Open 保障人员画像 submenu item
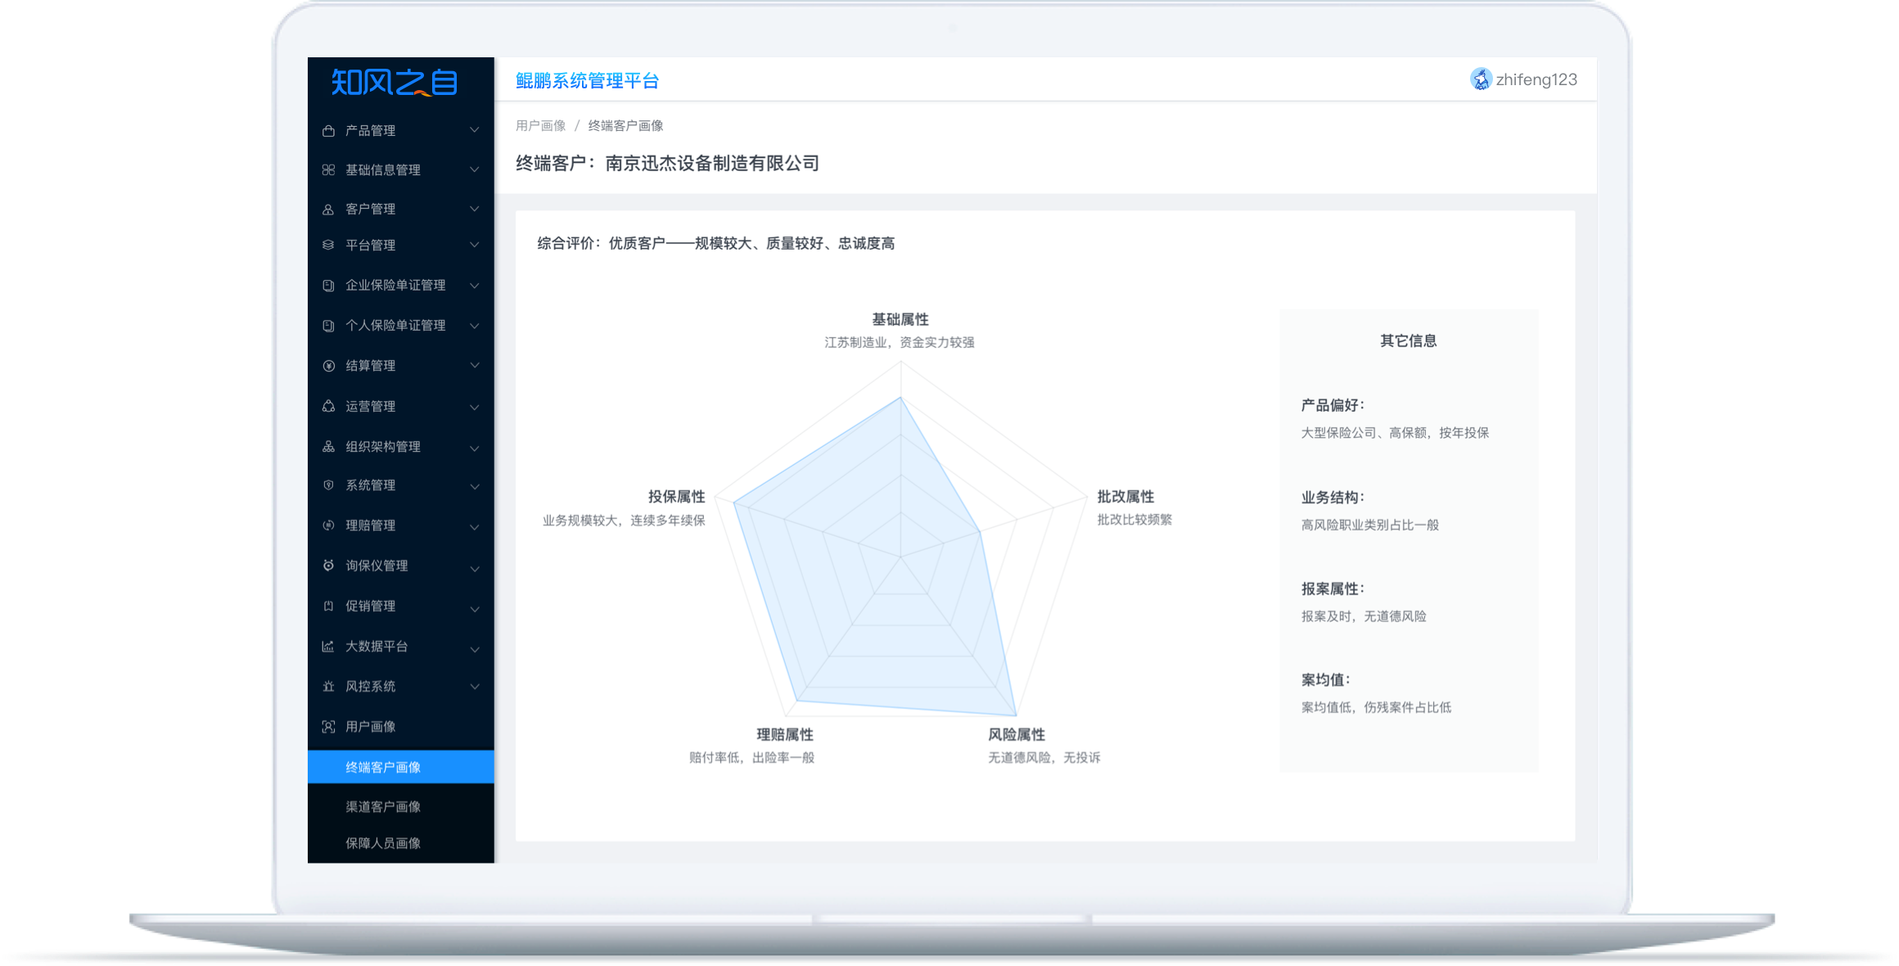The image size is (1899, 966). (x=383, y=843)
